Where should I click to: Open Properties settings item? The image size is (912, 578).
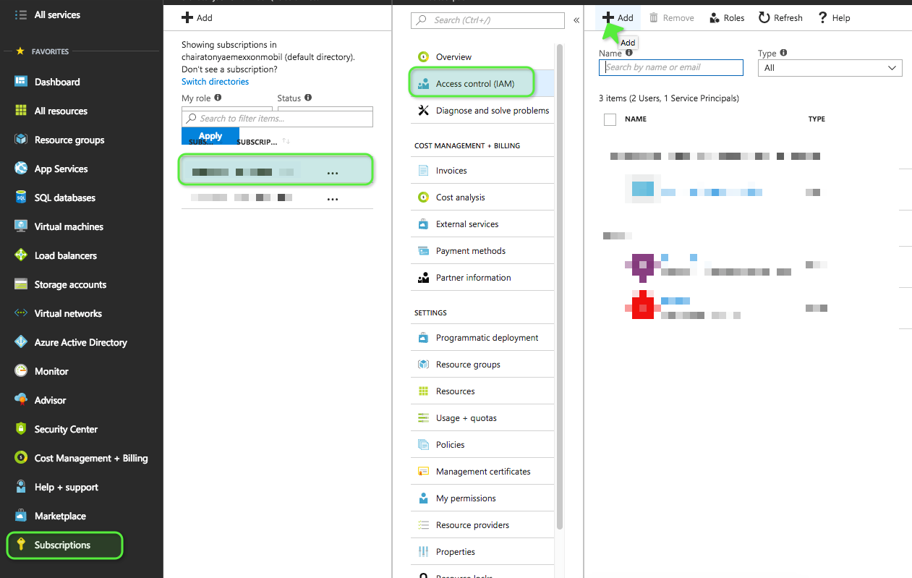(482, 552)
